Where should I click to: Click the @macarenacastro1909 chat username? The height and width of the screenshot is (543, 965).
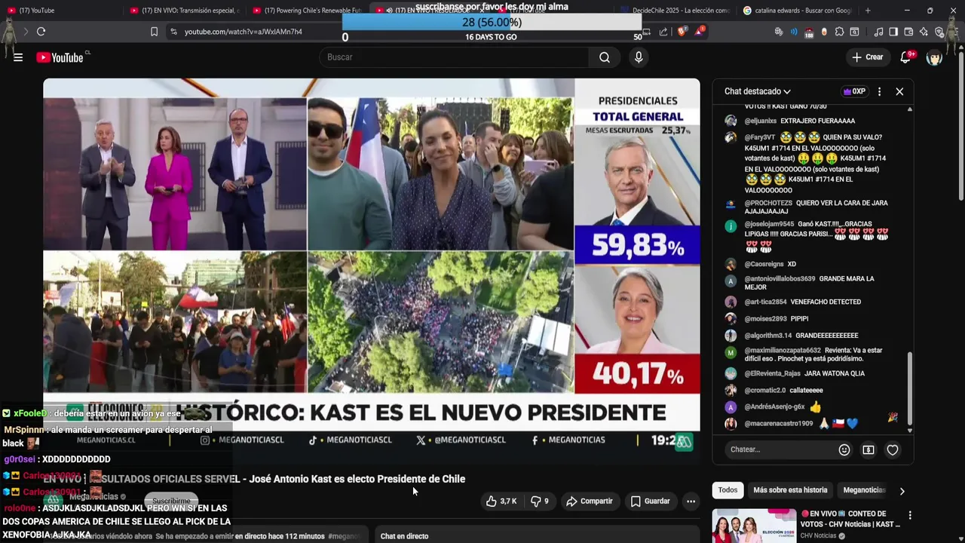click(779, 424)
